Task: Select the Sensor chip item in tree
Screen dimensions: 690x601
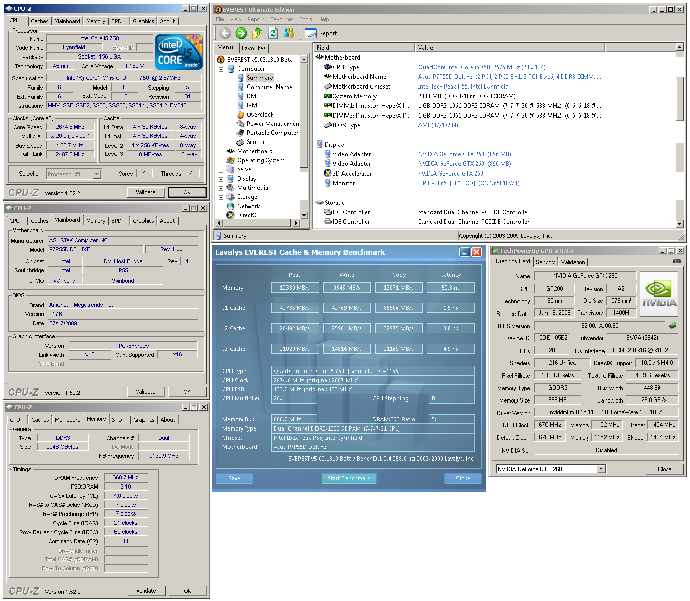Action: click(250, 142)
